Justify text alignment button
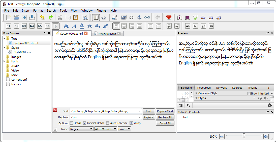 140,26
